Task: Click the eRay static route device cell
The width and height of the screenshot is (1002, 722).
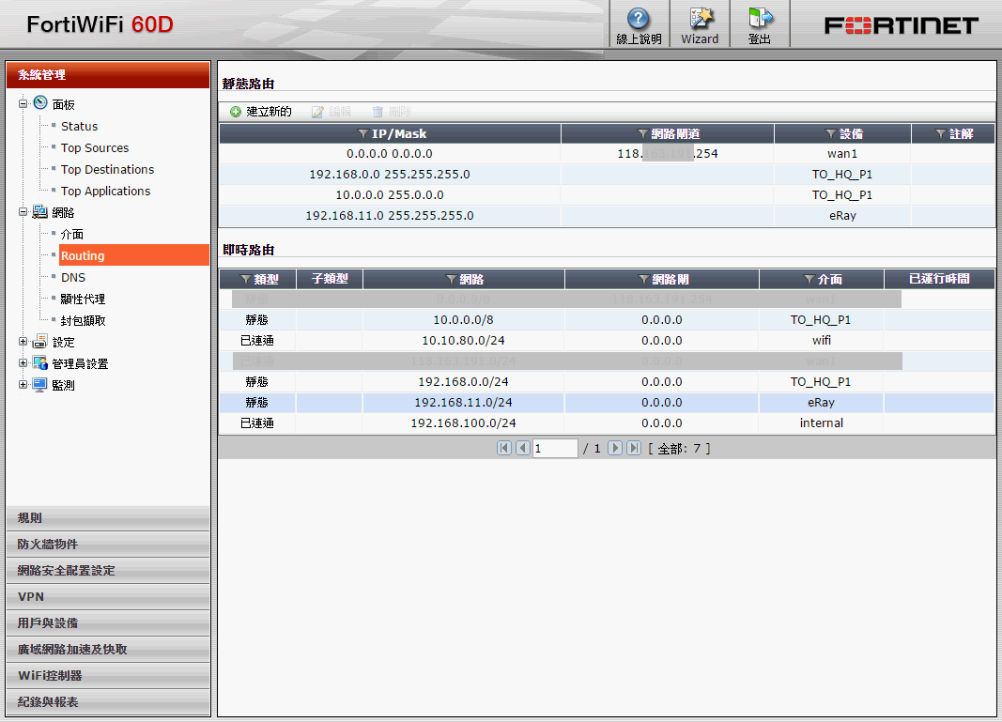Action: click(842, 215)
